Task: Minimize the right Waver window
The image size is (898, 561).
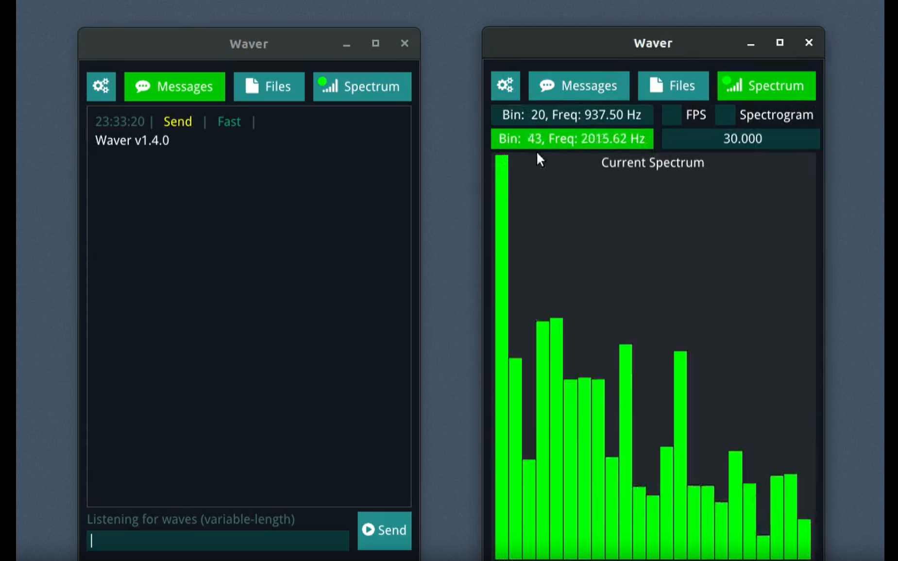Action: click(x=751, y=43)
